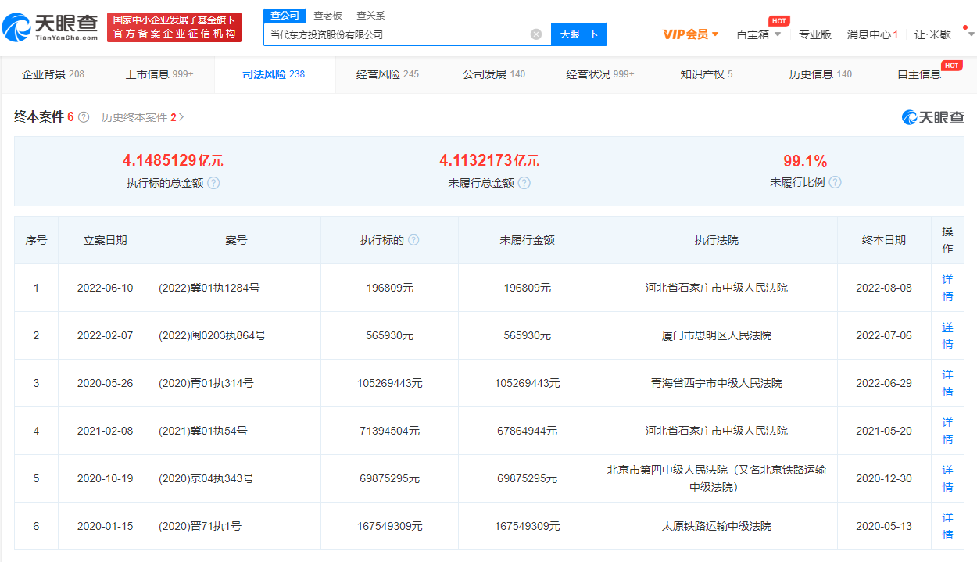This screenshot has height=562, width=977.
Task: Click court 太原铁路运输中级法院
Action: point(717,526)
